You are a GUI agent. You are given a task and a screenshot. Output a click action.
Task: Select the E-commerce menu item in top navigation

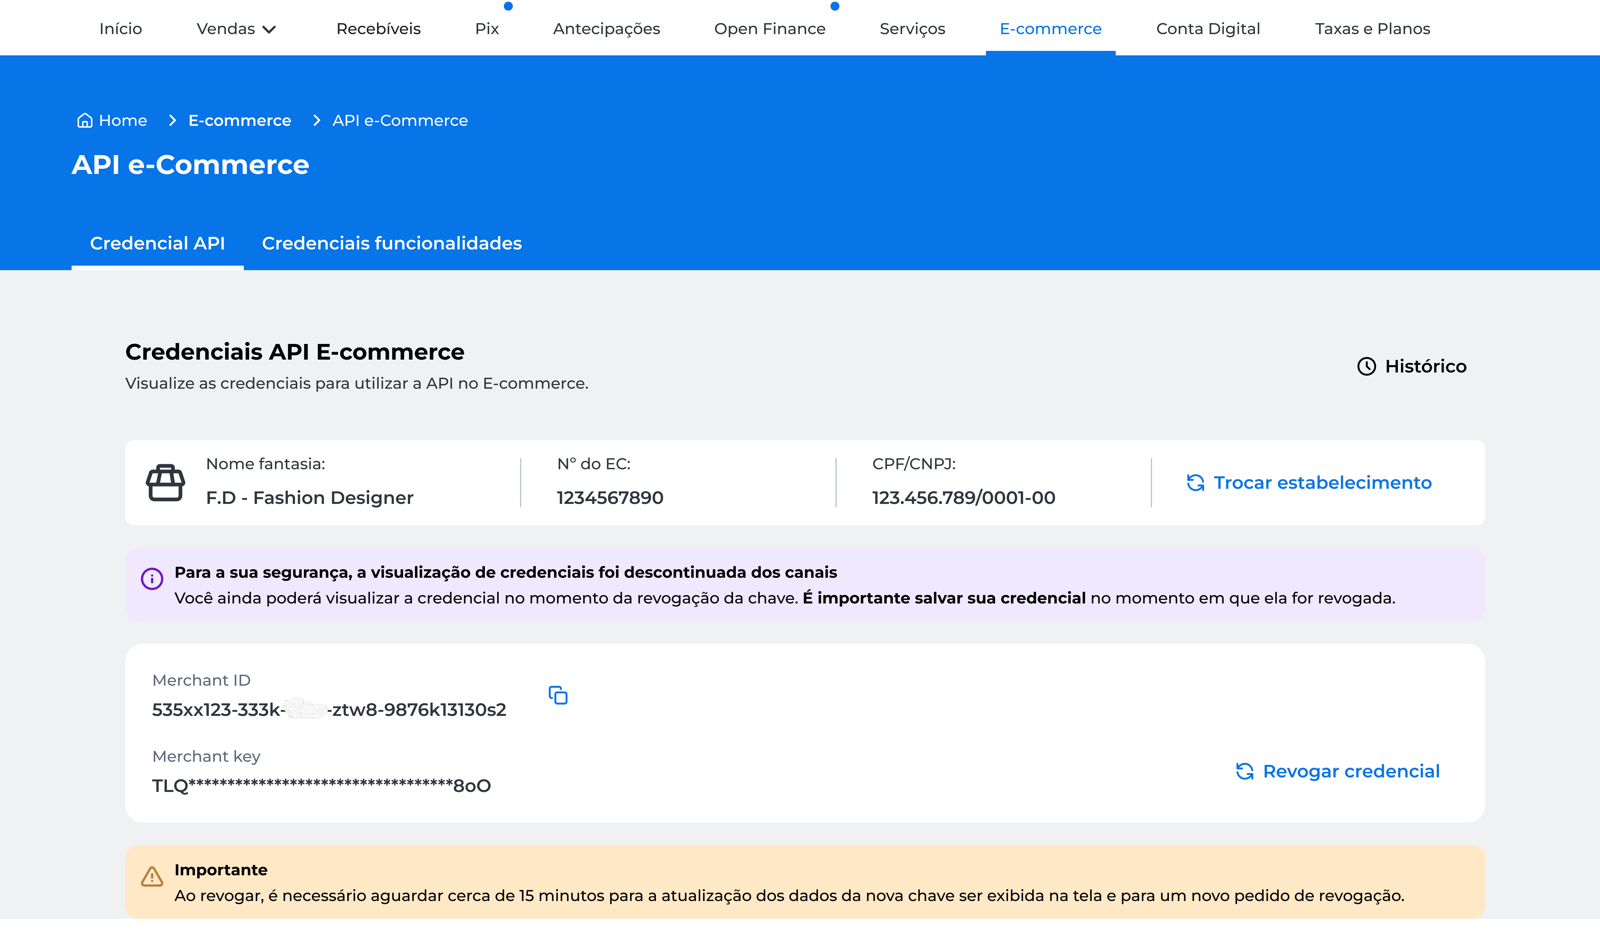[x=1050, y=29]
